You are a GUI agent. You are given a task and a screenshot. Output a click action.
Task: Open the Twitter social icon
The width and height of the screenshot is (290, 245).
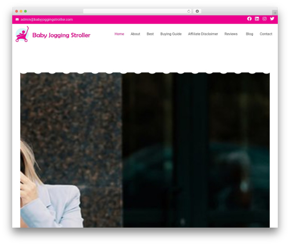[x=272, y=19]
